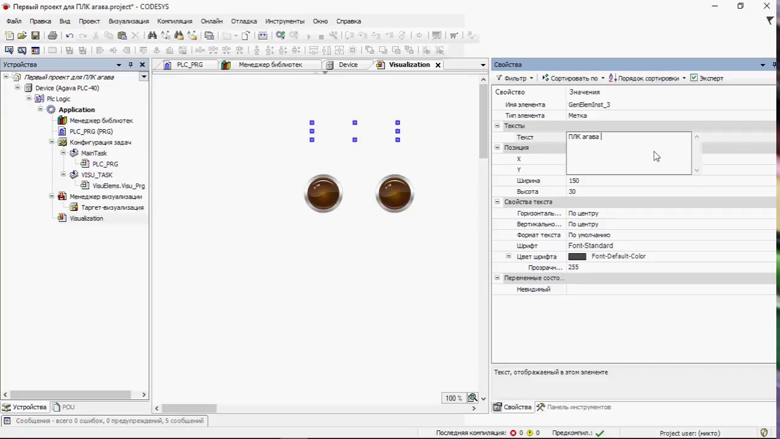Image resolution: width=780 pixels, height=439 pixels.
Task: Collapse the Application tree node
Action: point(41,110)
